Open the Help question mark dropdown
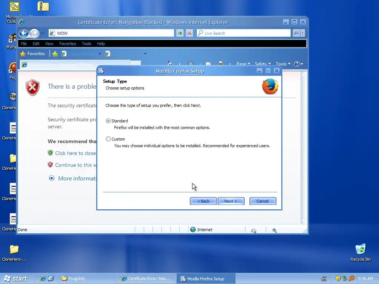379x284 pixels. [299, 64]
